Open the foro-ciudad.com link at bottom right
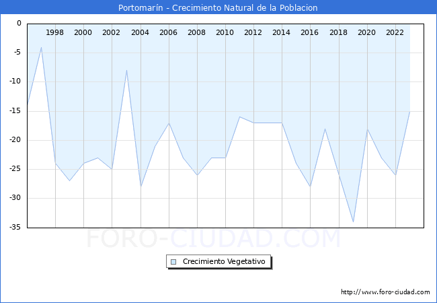Screen dimensions: 437x303 click(x=385, y=292)
